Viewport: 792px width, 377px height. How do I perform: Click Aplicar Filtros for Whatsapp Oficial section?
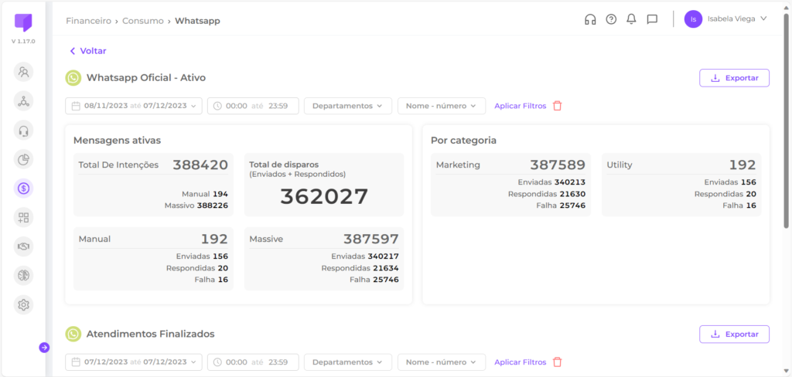point(520,106)
